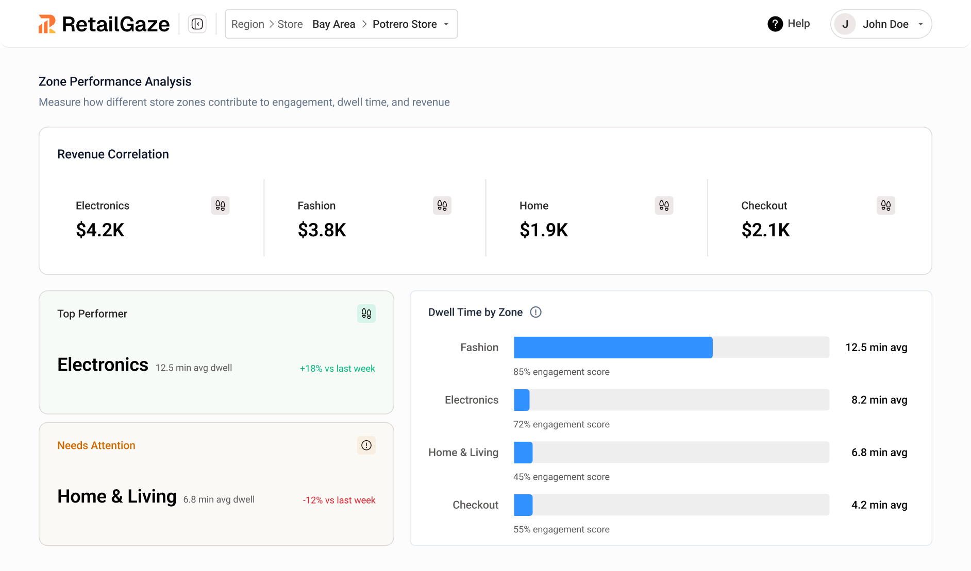Viewport: 971px width, 571px height.
Task: Click the 4.2 min avg value
Action: (x=879, y=505)
